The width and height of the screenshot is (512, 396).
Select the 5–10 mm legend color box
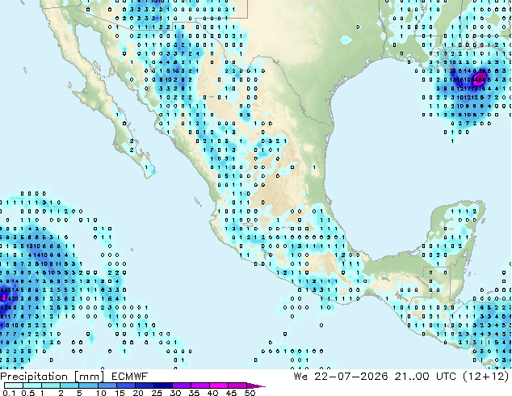pyautogui.click(x=88, y=385)
